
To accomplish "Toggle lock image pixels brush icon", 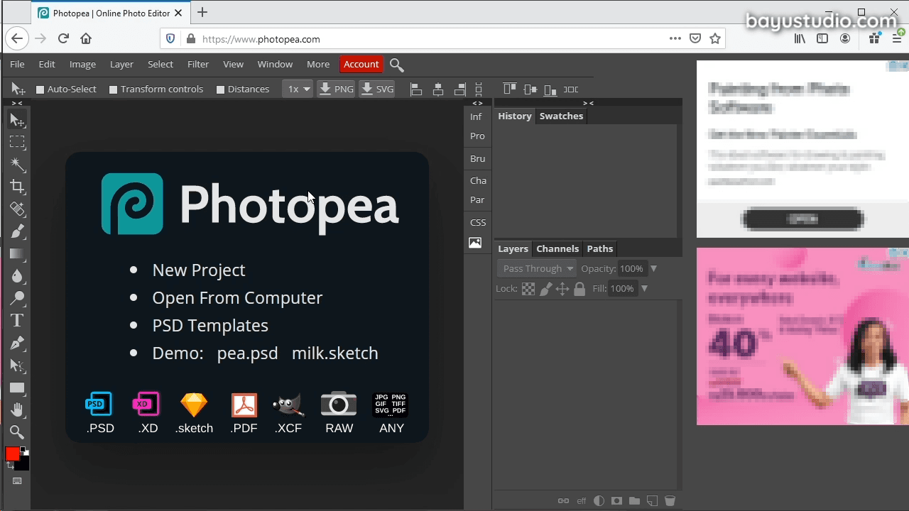I will click(x=545, y=289).
